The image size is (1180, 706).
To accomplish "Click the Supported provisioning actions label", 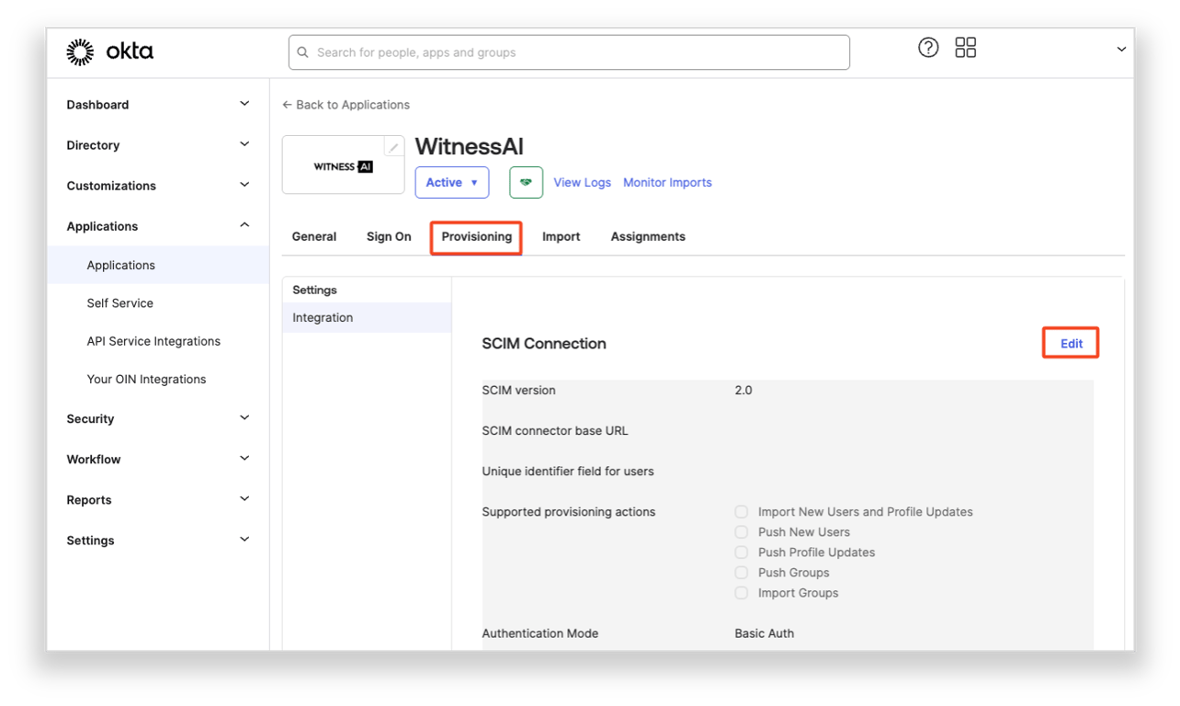I will [x=569, y=512].
